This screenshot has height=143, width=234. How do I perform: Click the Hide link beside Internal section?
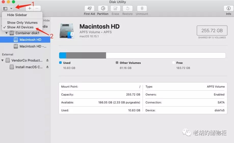[47, 20]
